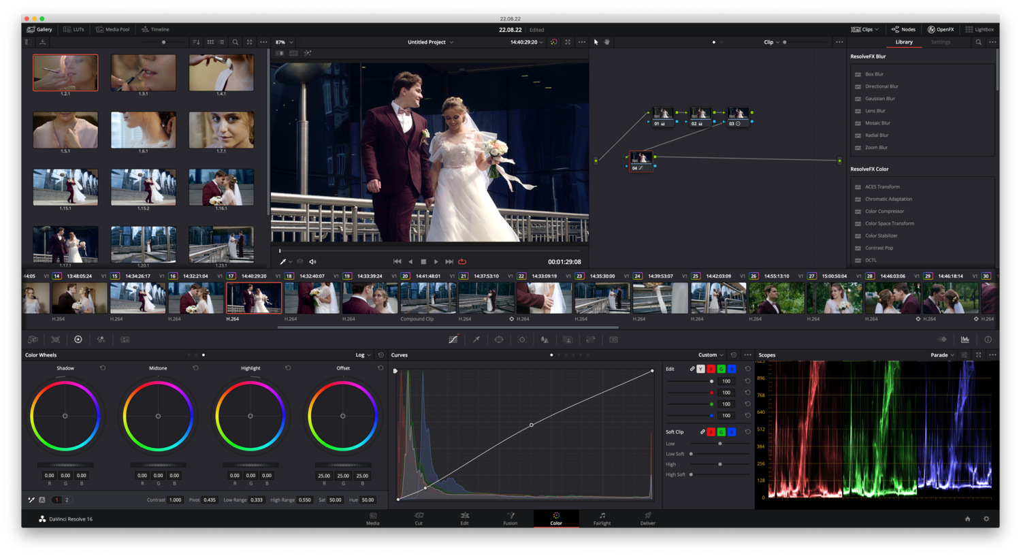Click the search icon in Gallery toolbar
This screenshot has width=1021, height=556.
point(236,42)
